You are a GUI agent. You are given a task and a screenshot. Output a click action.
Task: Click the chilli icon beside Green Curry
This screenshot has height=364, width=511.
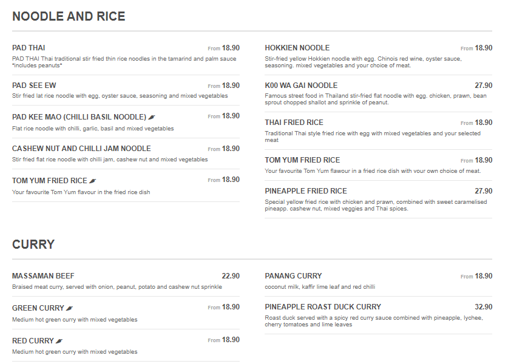[x=69, y=308]
